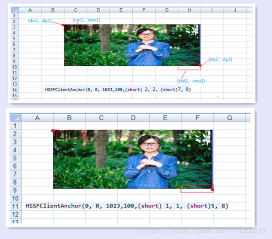Click the Select All corner in the lower spreadsheet
Image resolution: width=272 pixels, height=239 pixels.
tap(16, 118)
